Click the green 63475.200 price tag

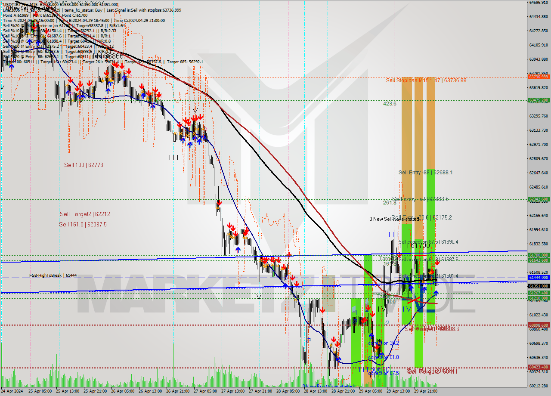point(538,100)
